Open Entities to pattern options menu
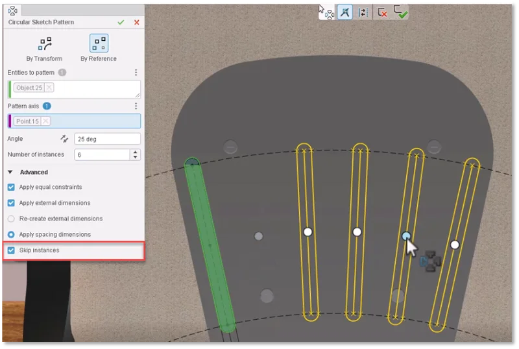 pos(136,73)
